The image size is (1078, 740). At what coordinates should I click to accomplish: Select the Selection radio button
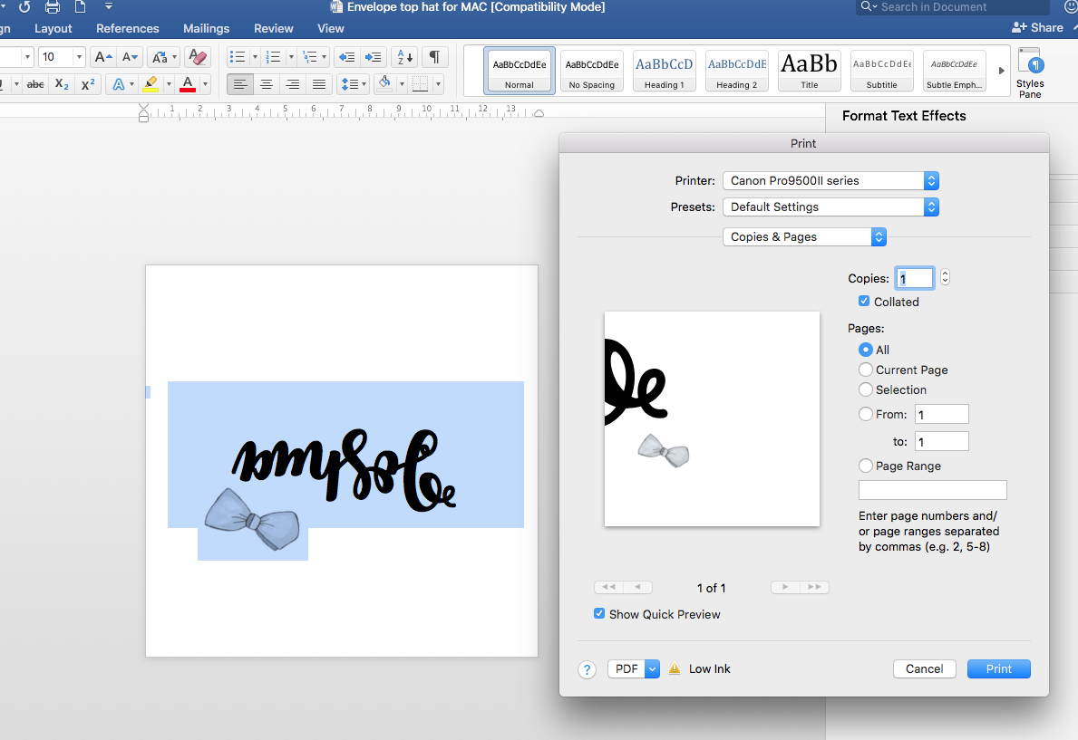(866, 389)
